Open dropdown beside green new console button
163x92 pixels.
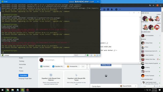click(89, 55)
